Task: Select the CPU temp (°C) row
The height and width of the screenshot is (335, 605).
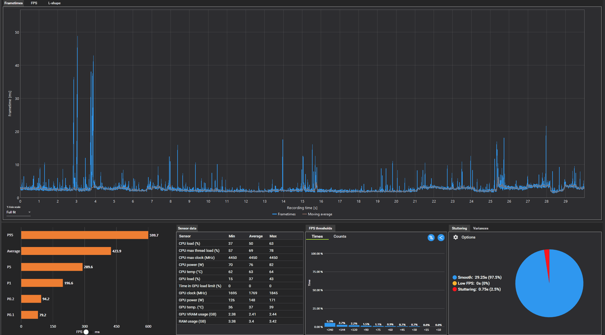Action: tap(240, 272)
